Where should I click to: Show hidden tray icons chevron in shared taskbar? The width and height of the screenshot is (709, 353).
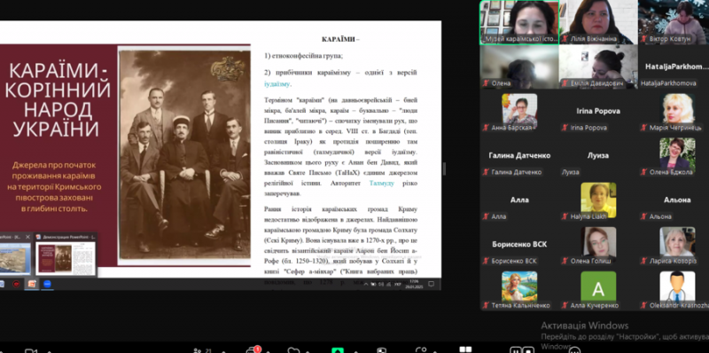click(x=365, y=285)
